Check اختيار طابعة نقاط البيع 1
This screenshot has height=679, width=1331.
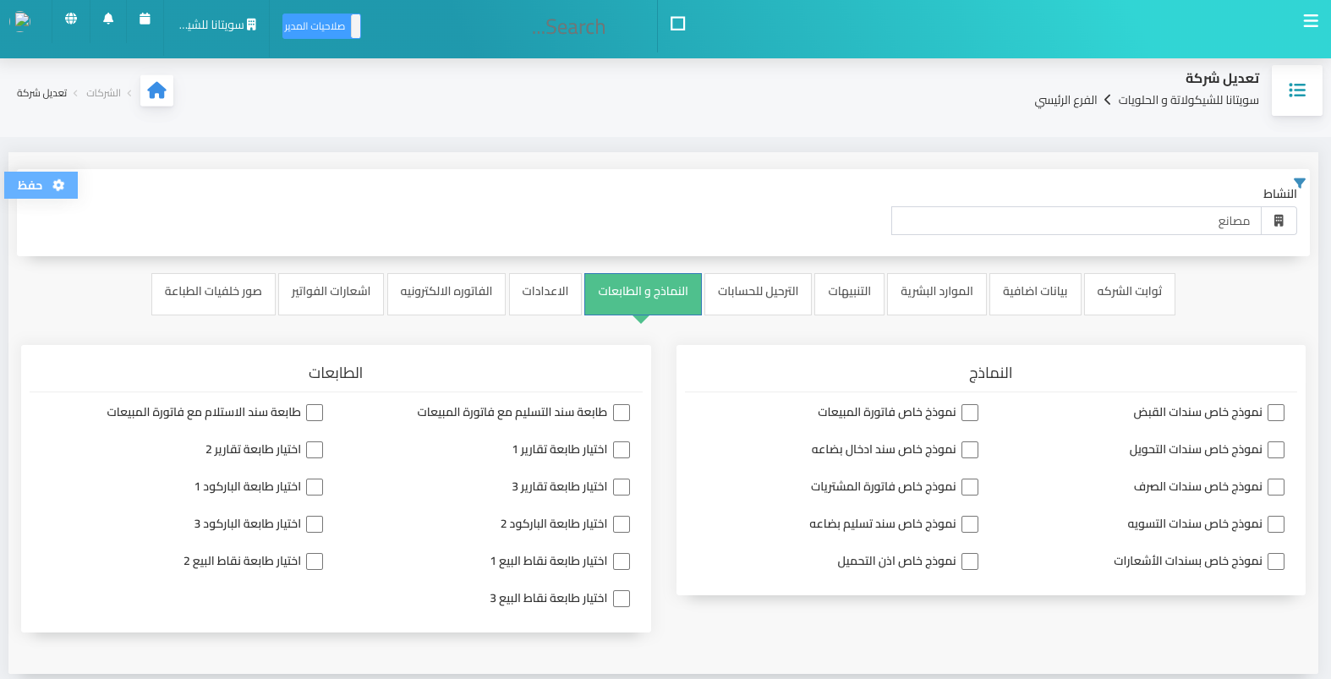(622, 561)
